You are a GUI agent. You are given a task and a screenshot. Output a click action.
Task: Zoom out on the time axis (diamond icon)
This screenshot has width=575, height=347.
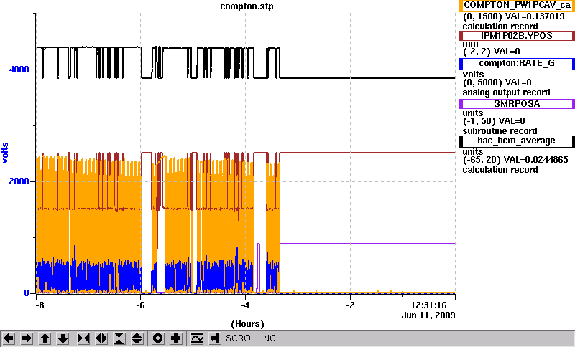[x=101, y=338]
